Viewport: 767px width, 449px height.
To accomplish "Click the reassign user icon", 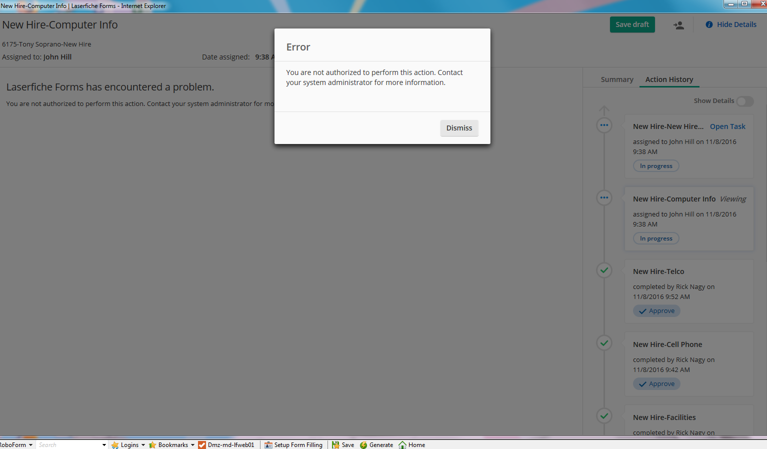I will tap(678, 25).
